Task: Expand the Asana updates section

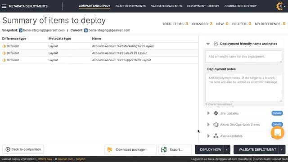Action: pos(208,136)
